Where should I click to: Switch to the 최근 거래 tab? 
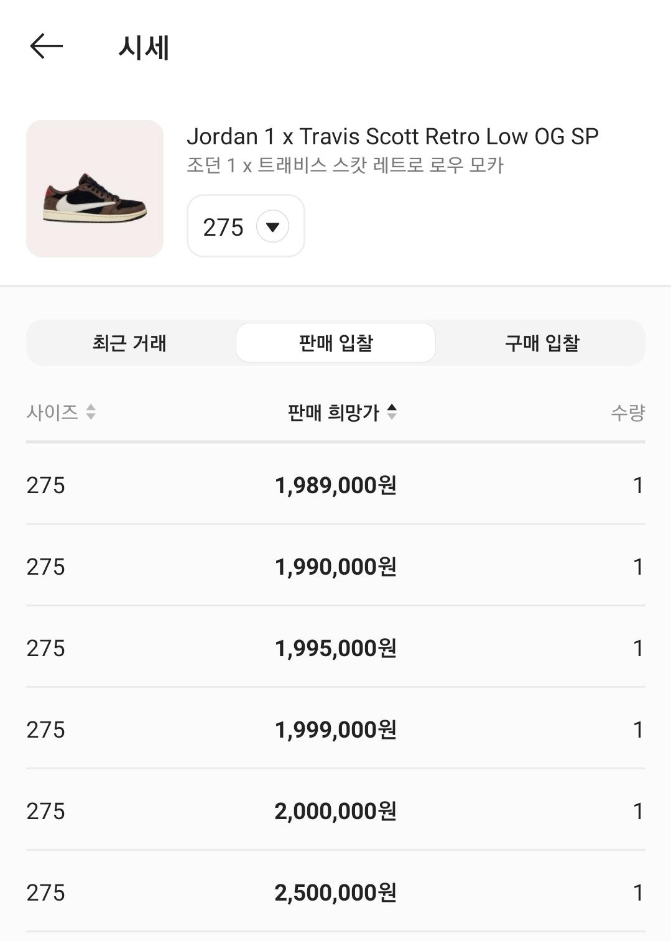pos(129,343)
